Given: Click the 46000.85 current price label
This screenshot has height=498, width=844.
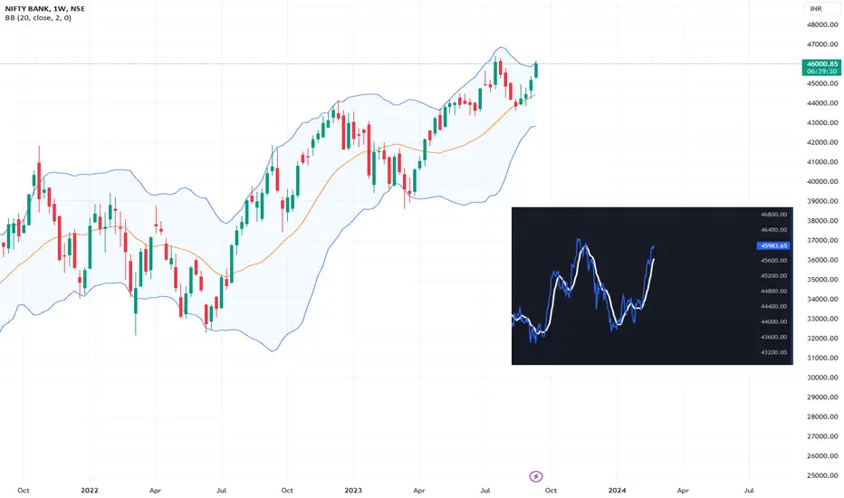Looking at the screenshot, I should click(821, 63).
